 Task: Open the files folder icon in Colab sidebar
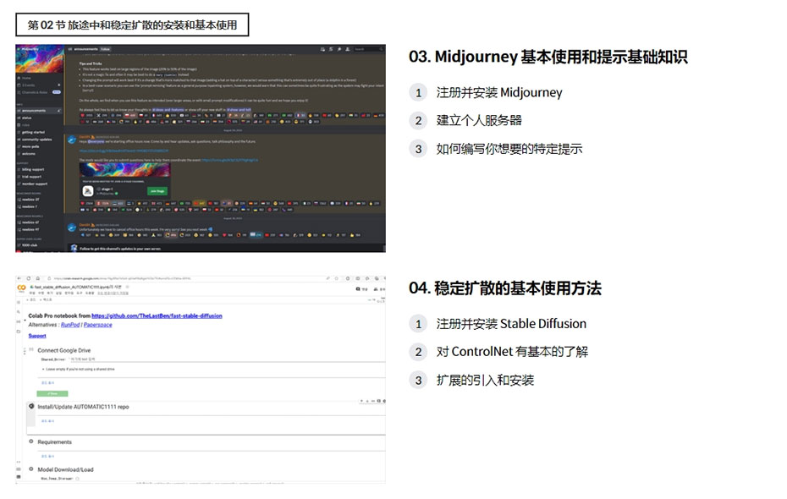pyautogui.click(x=19, y=332)
